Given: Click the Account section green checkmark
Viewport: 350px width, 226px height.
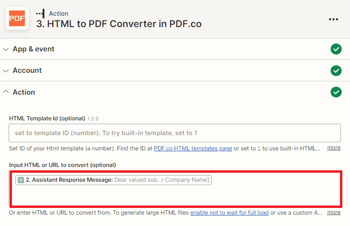Looking at the screenshot, I should tap(336, 70).
